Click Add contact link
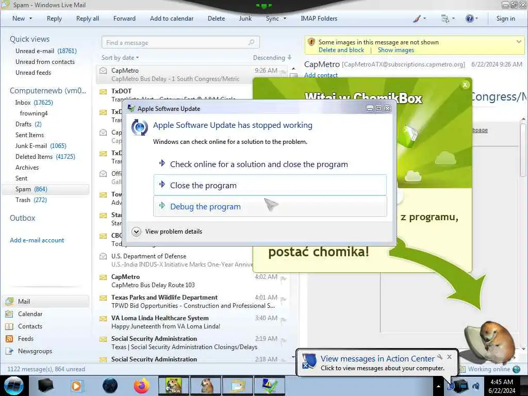Viewport: 528px width, 396px height. coord(321,75)
